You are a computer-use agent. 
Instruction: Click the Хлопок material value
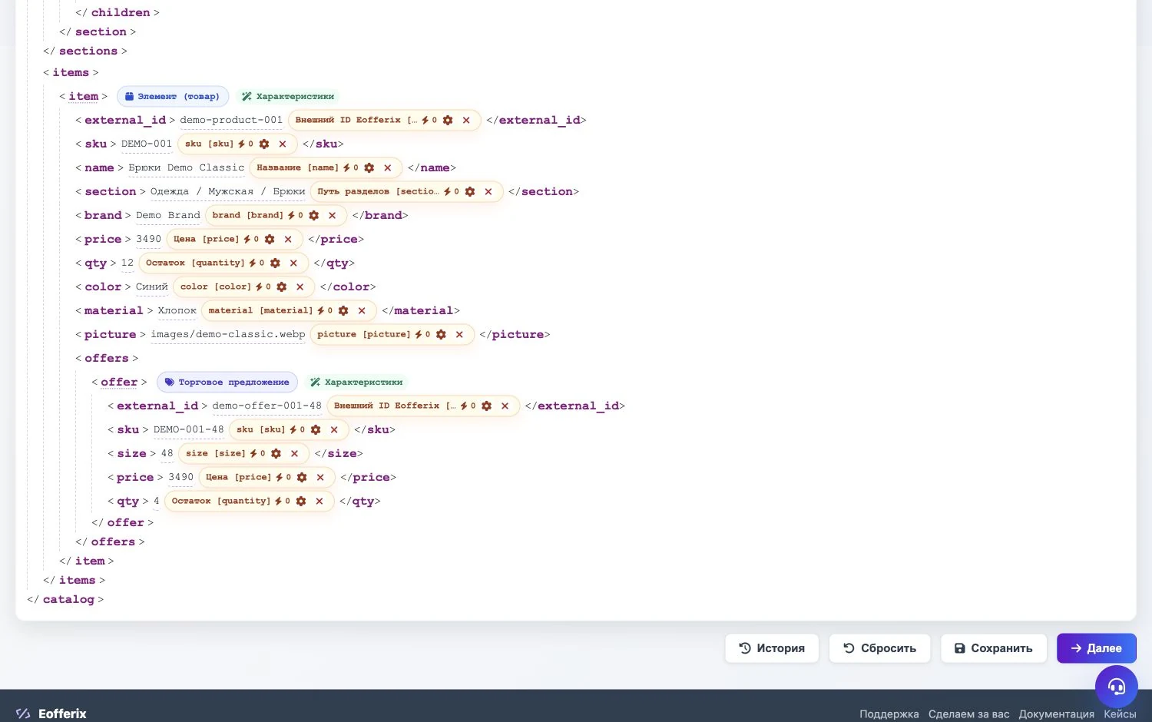click(x=177, y=311)
